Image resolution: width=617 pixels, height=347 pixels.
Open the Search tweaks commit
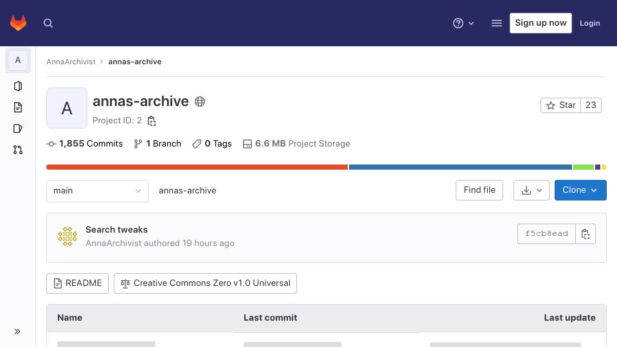tap(116, 230)
